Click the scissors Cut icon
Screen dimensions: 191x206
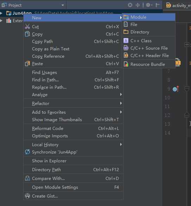point(27,26)
